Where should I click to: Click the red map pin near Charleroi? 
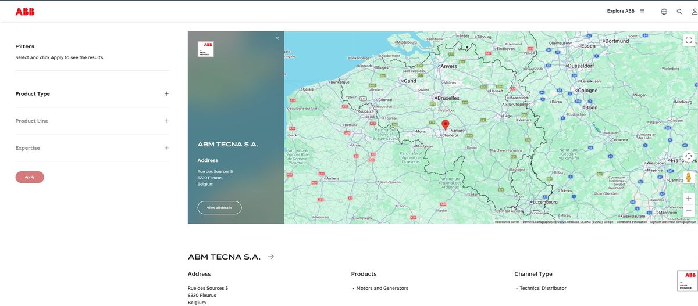[x=446, y=124]
